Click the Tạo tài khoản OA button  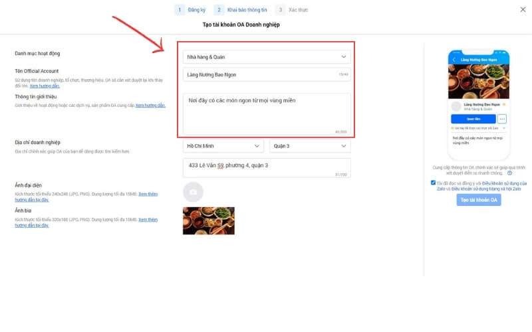click(479, 200)
